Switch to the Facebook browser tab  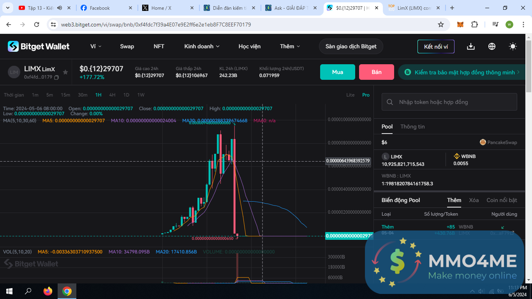point(106,8)
